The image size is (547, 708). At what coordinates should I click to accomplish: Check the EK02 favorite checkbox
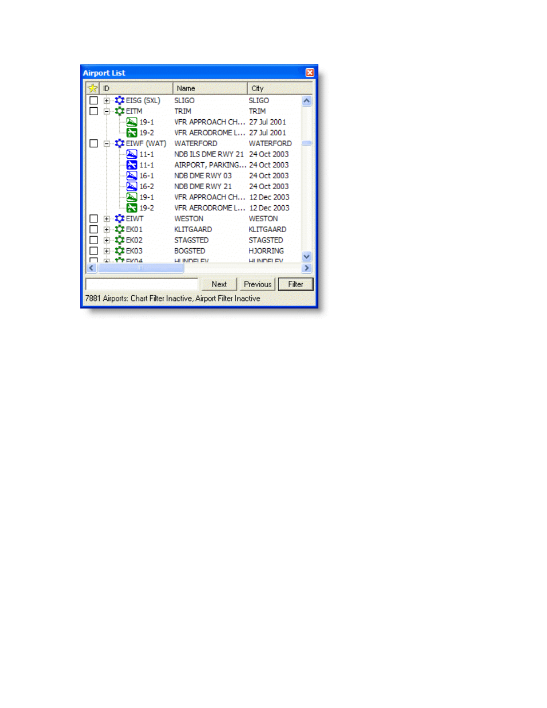93,240
